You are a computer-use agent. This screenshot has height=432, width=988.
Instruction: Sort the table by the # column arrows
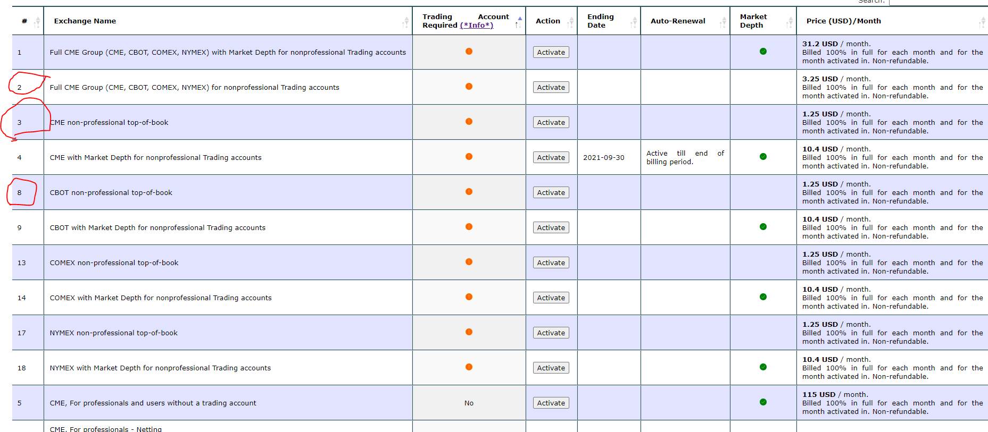click(37, 22)
